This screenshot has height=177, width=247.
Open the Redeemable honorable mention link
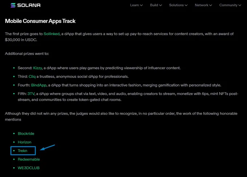(x=29, y=159)
